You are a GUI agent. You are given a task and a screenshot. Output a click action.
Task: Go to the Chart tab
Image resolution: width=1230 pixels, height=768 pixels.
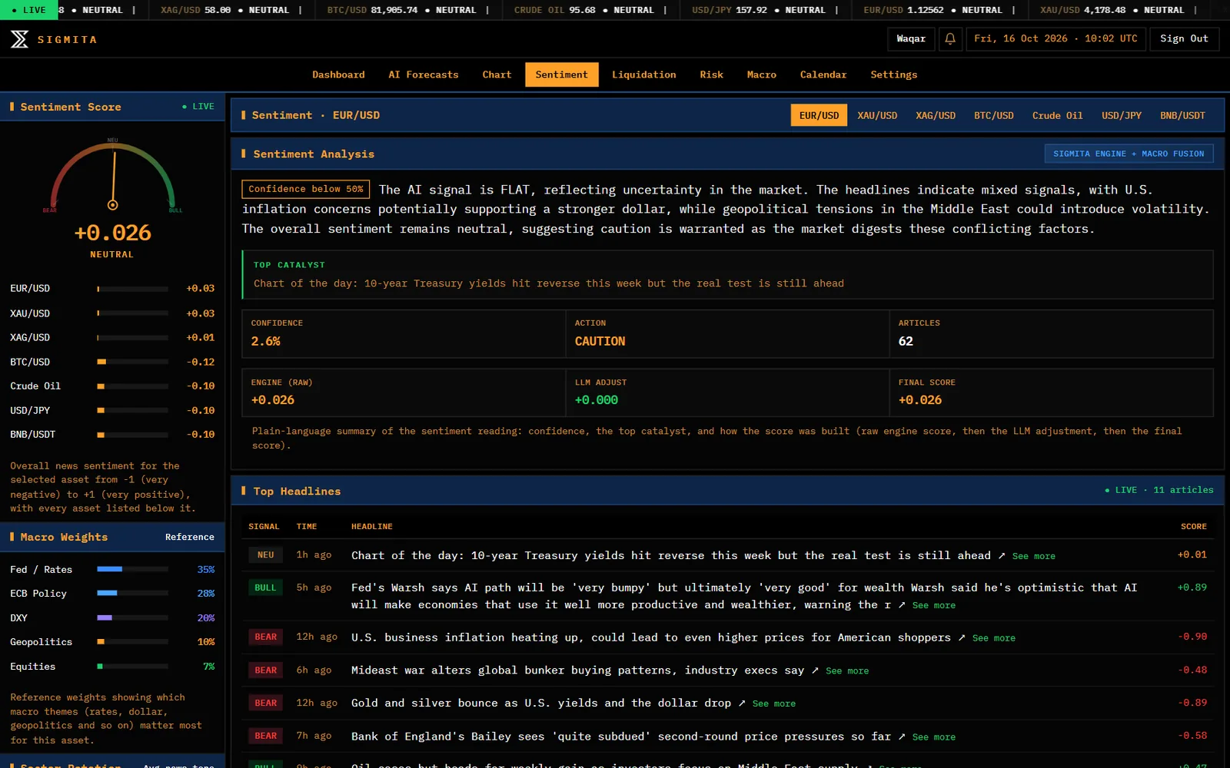[x=497, y=74]
